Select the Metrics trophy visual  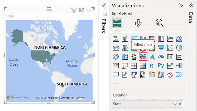[x=134, y=75]
